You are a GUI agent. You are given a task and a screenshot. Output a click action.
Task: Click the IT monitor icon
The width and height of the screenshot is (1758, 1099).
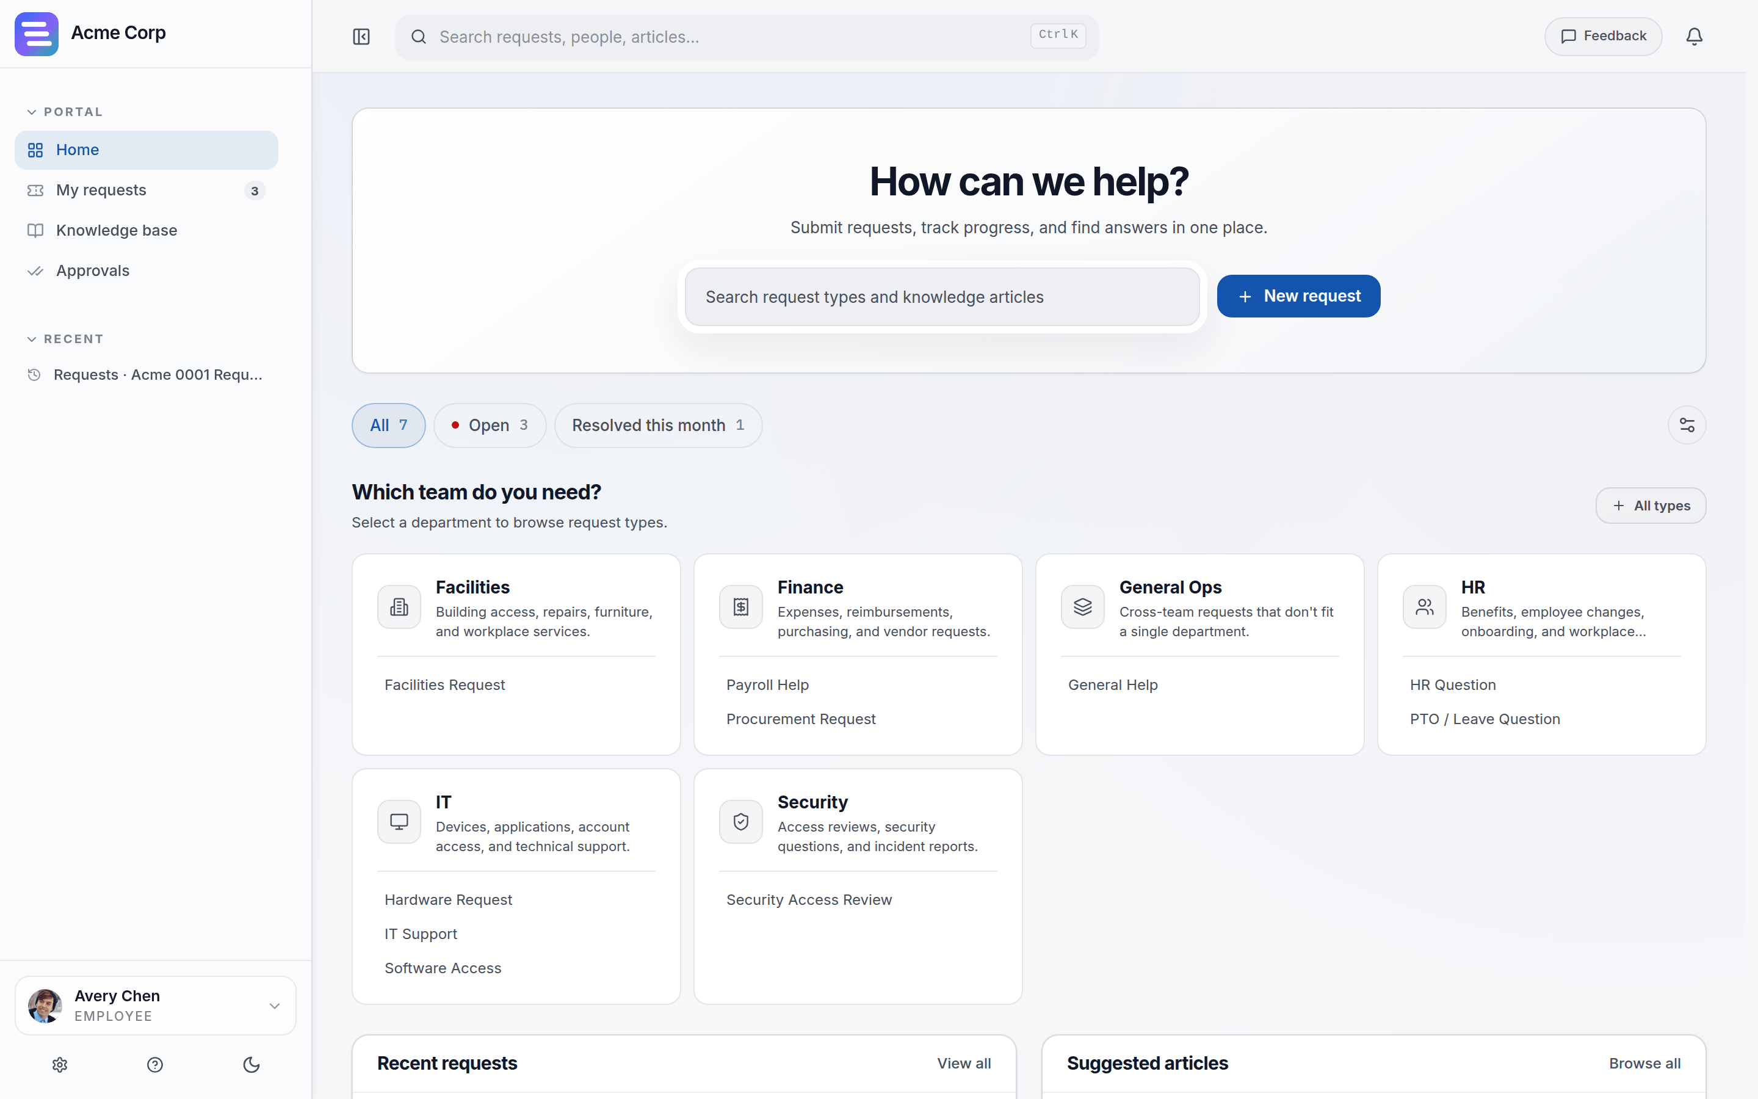click(399, 821)
